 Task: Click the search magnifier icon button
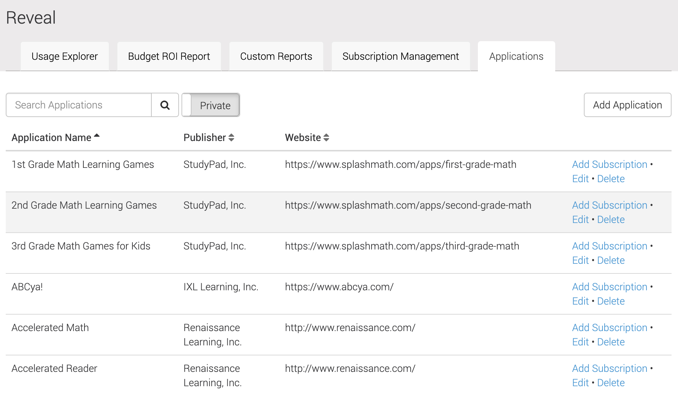pos(165,105)
